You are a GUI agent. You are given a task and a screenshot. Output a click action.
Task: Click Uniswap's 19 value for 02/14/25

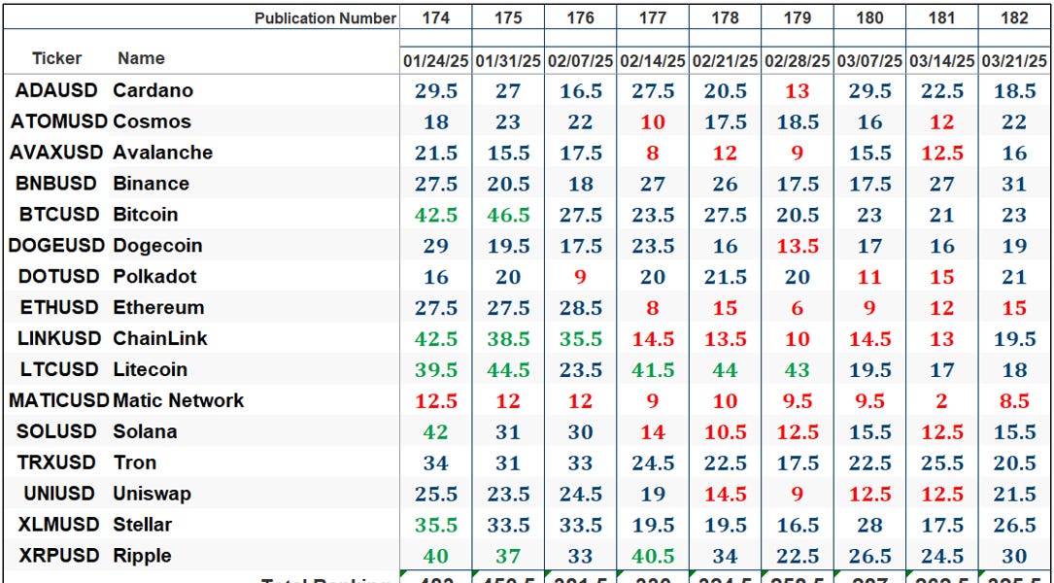coord(653,495)
